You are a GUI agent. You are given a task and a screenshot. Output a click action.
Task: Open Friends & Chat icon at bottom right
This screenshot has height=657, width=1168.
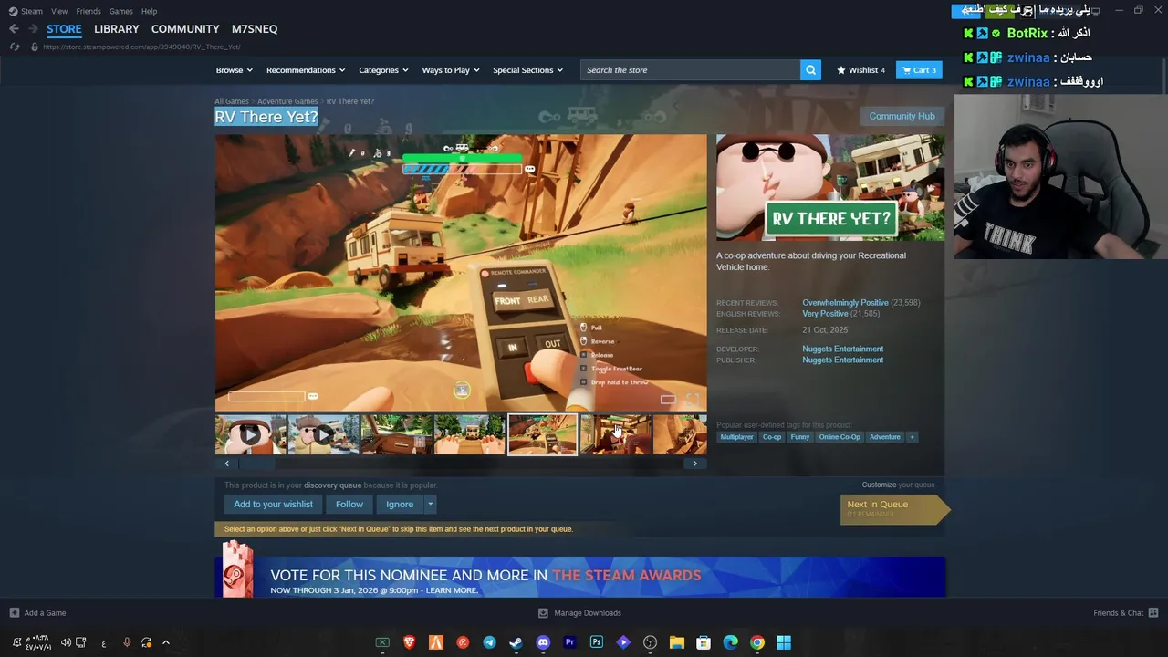pos(1153,612)
